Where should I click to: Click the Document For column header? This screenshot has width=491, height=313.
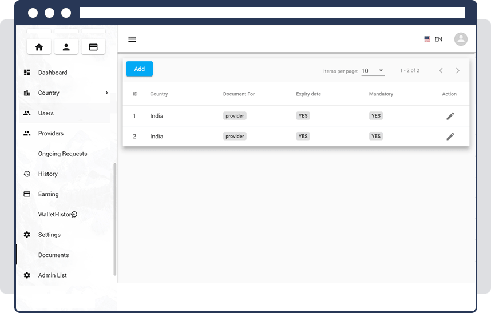coord(239,94)
